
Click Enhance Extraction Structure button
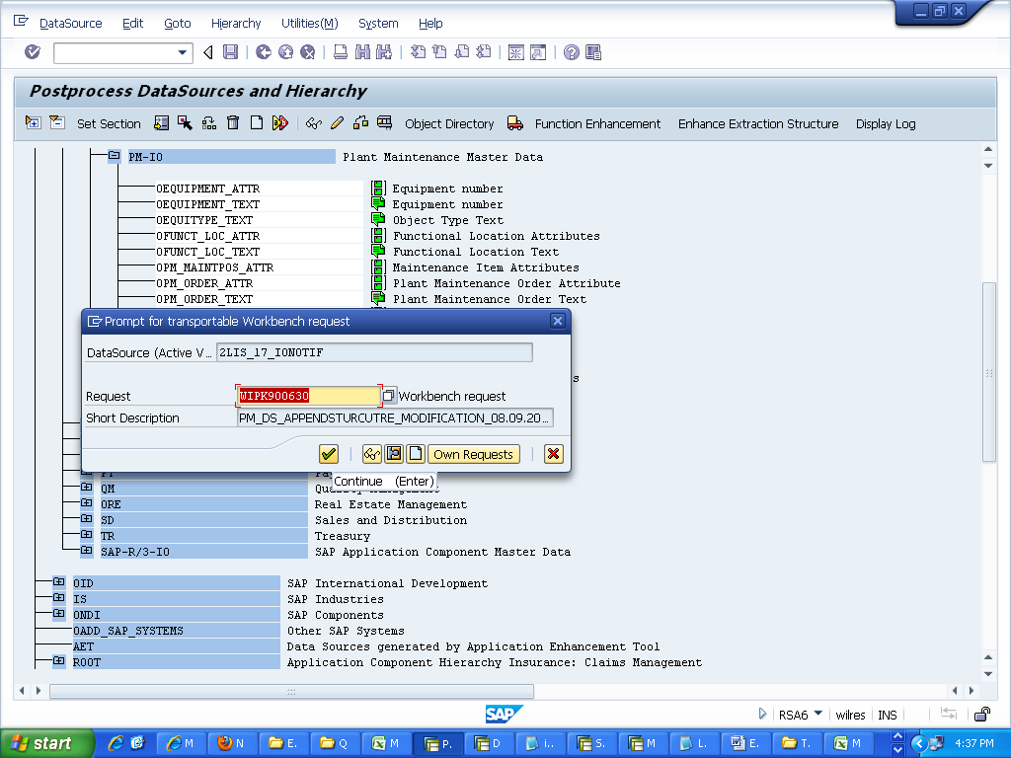757,123
